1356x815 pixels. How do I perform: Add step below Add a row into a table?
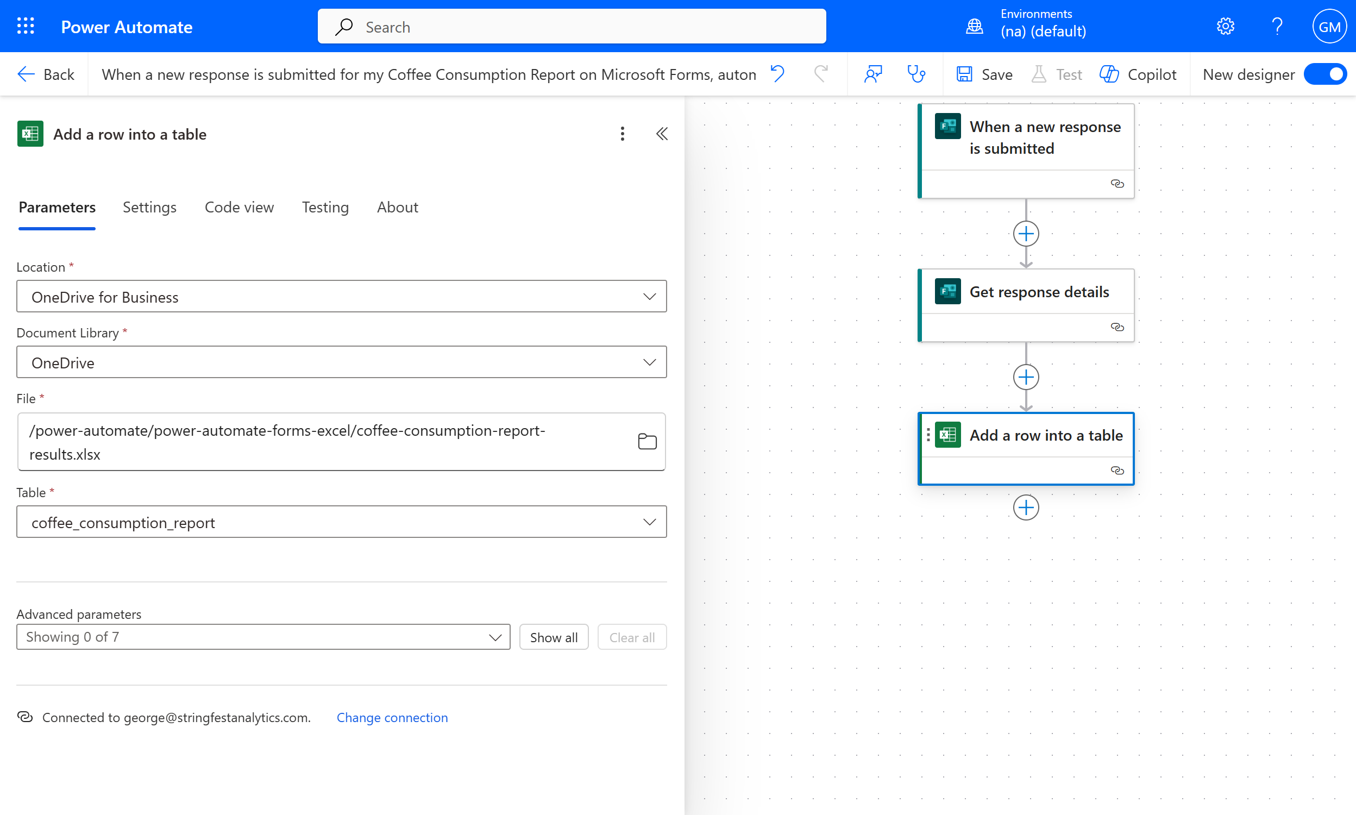[1026, 507]
